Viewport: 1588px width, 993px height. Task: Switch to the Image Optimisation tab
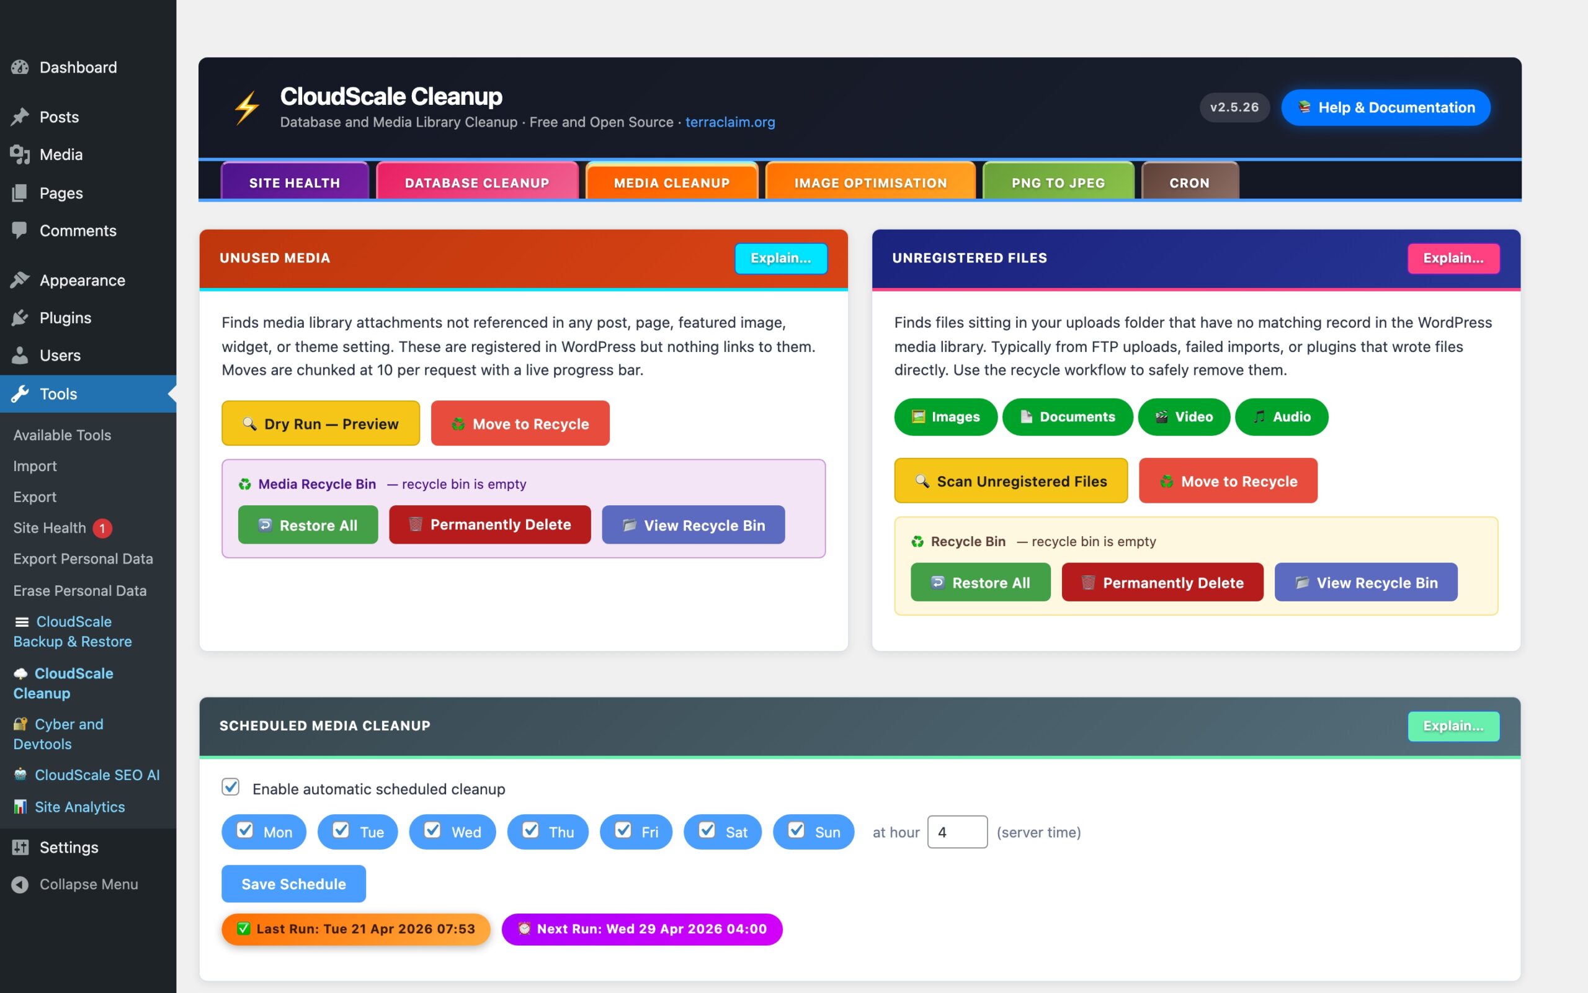(870, 182)
